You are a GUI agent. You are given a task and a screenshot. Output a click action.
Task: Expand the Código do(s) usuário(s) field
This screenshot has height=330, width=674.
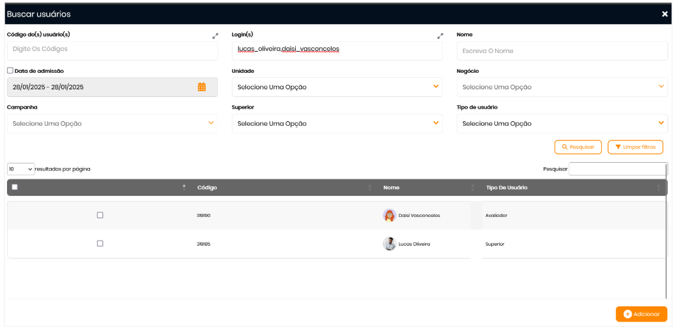pos(215,36)
